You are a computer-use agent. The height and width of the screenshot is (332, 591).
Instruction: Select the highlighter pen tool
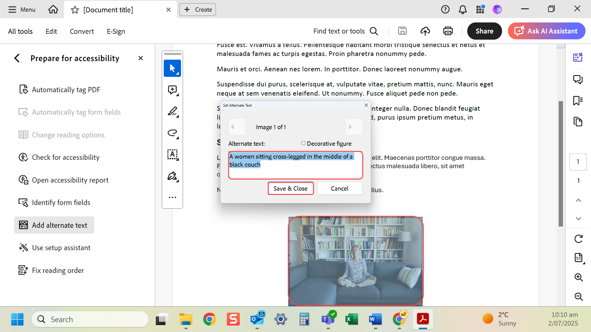pyautogui.click(x=172, y=111)
